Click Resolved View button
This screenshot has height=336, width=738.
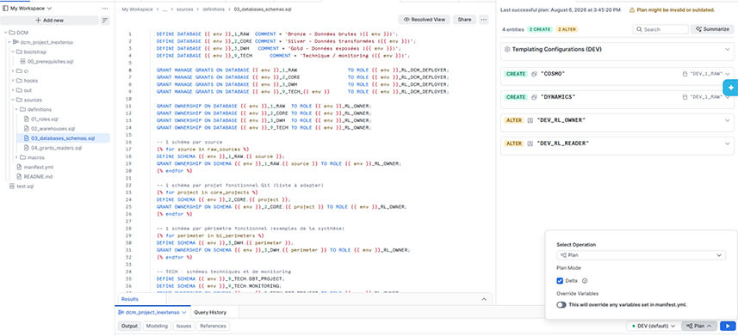[x=424, y=20]
